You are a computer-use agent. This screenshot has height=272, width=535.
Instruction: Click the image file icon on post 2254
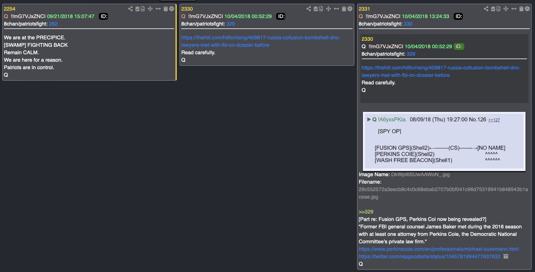(x=143, y=9)
